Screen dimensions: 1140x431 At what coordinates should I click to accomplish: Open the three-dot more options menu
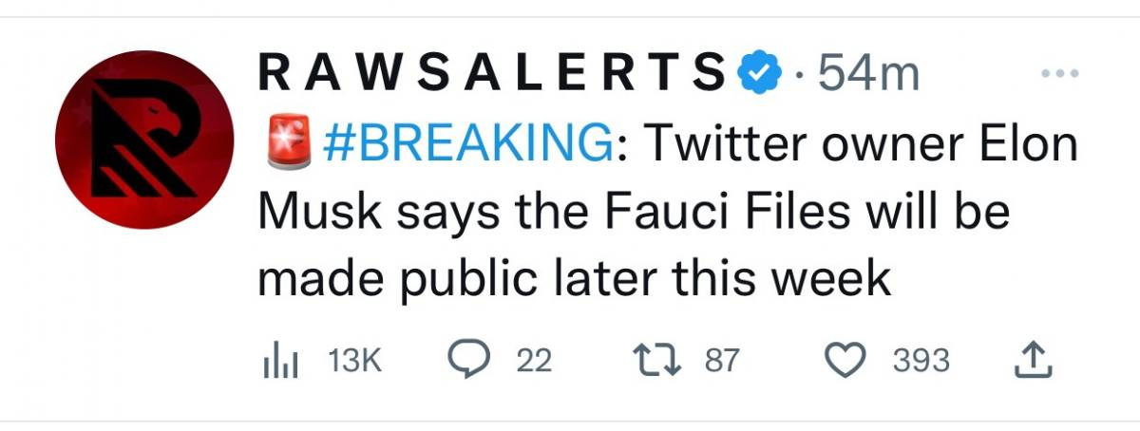pos(1058,74)
